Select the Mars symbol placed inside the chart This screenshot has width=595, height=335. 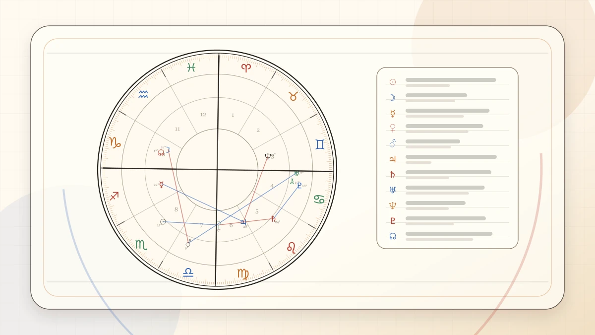coord(188,243)
